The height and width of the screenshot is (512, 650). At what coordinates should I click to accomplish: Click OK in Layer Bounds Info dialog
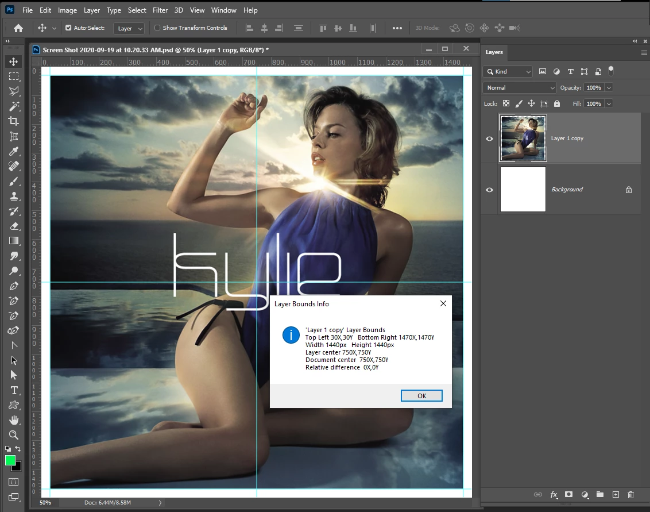click(x=421, y=396)
